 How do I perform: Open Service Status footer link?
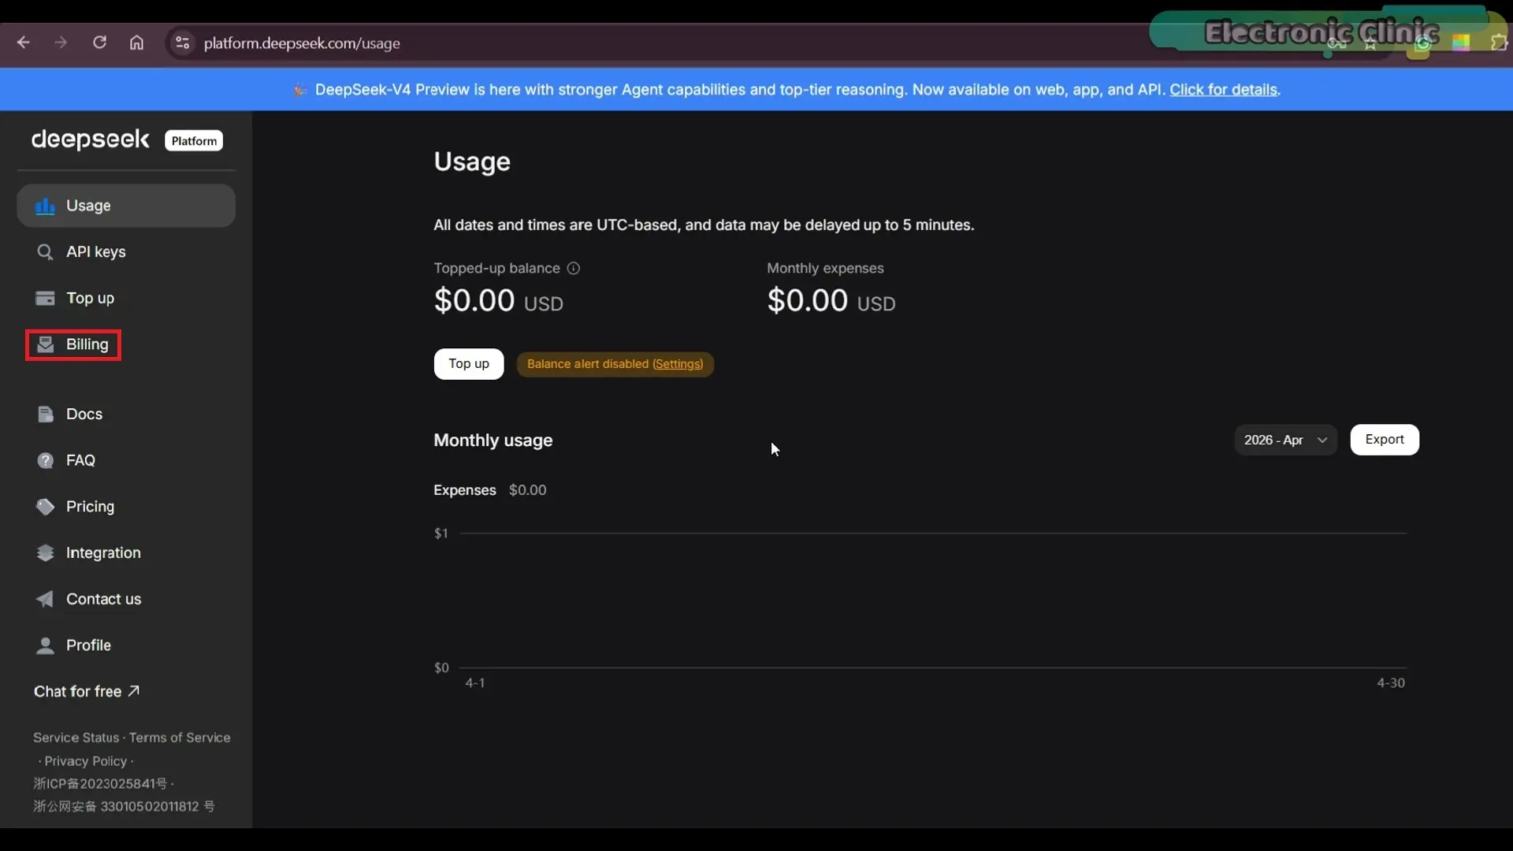click(76, 738)
